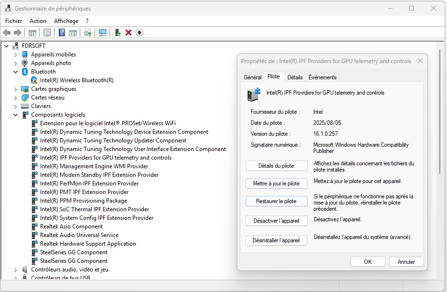Click the OK button in properties dialog
This screenshot has width=447, height=292.
367,262
